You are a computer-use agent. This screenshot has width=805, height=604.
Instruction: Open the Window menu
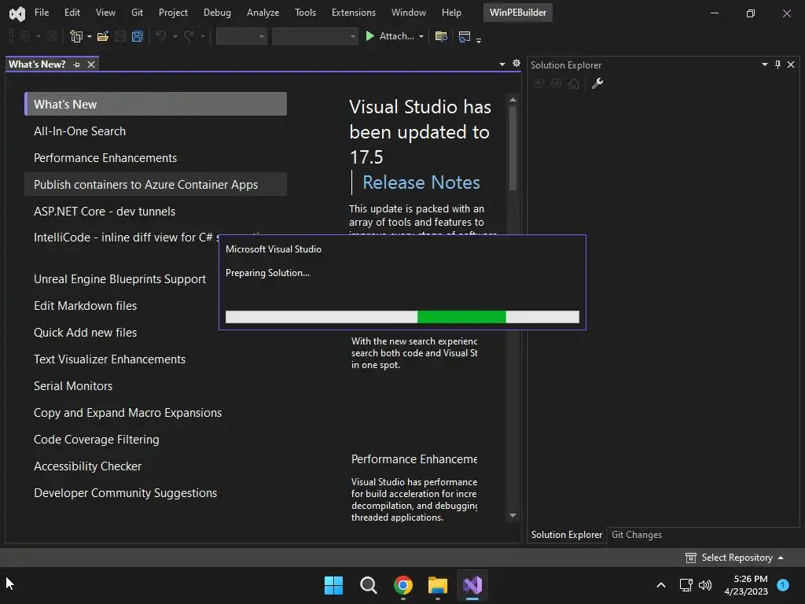[x=409, y=13]
